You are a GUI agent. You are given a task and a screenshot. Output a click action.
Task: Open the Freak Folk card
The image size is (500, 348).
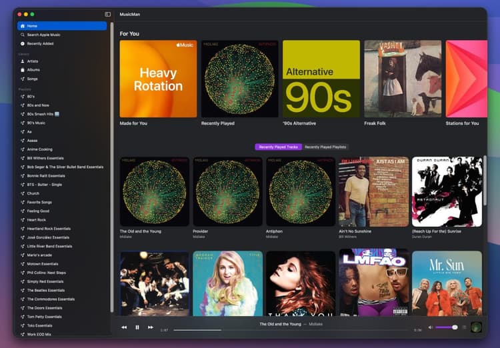(403, 79)
